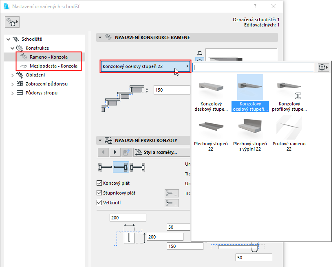The image size is (333, 267).
Task: Open the gear settings icon in the popup
Action: (x=323, y=67)
